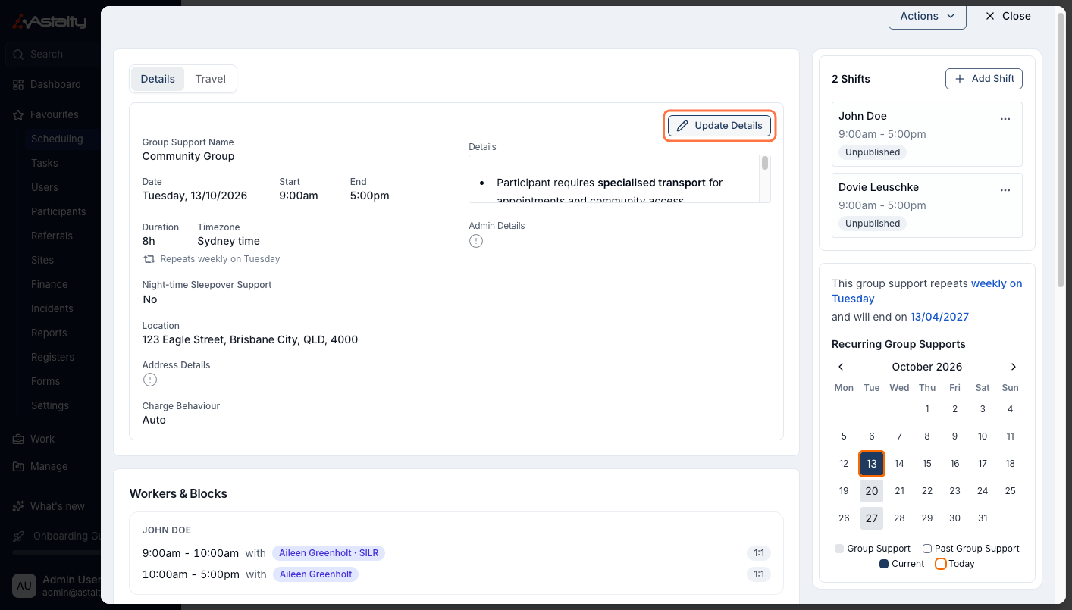Open the ellipsis menu on Dovie Leuschke's shift
The image size is (1072, 610).
[1005, 190]
